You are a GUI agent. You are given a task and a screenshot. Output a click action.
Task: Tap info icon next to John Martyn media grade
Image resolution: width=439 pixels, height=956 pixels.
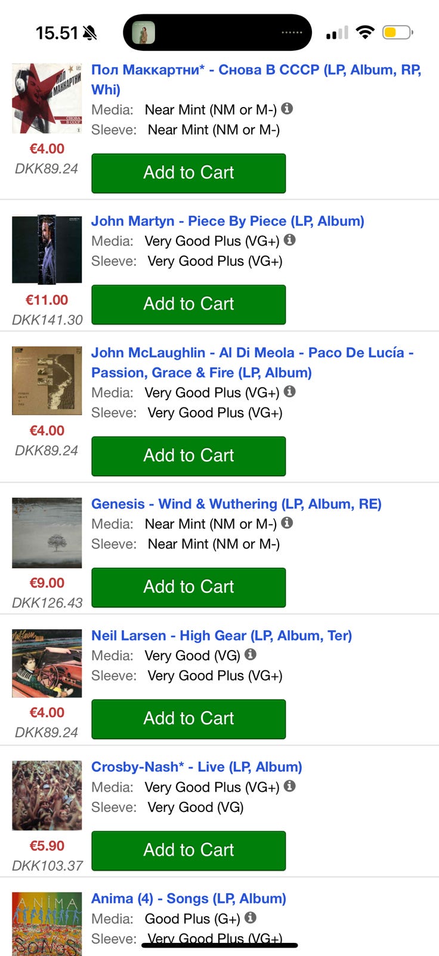[289, 240]
